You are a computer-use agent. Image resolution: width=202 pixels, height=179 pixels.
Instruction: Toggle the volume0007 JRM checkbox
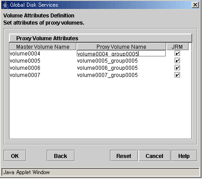coord(177,75)
